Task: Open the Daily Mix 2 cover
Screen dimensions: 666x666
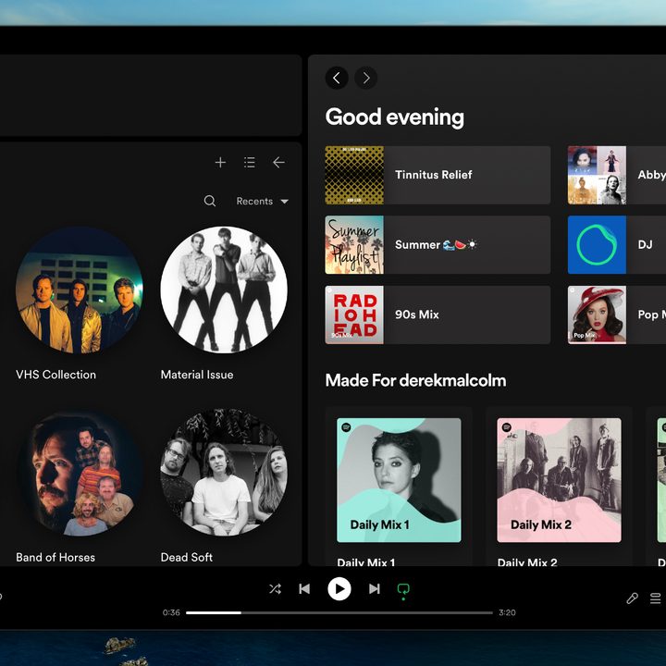Action: [x=559, y=480]
